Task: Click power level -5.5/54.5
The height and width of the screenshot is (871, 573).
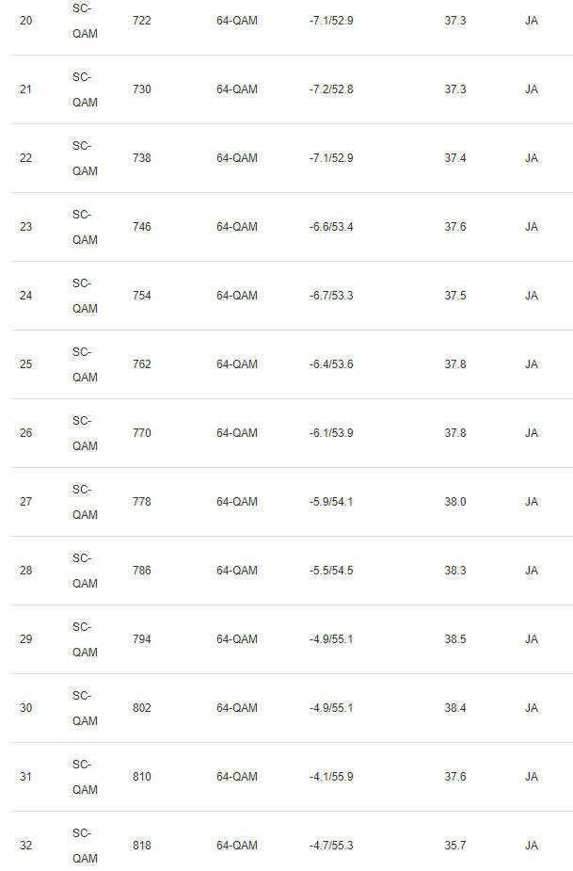Action: click(x=331, y=571)
